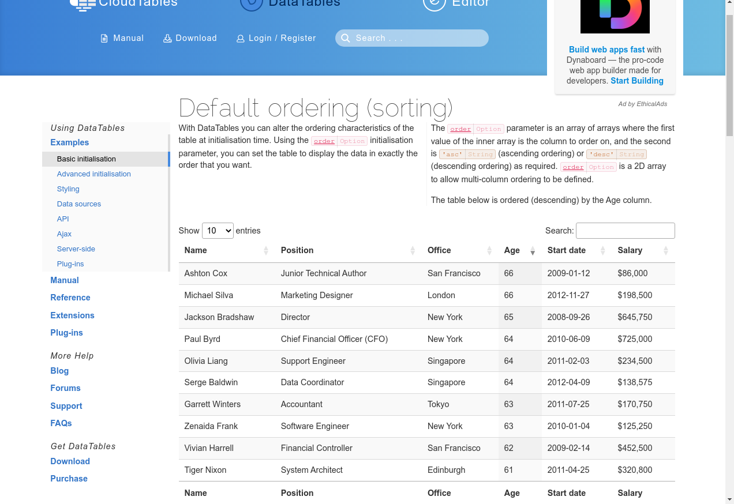Sort table by Name column

pyautogui.click(x=225, y=250)
